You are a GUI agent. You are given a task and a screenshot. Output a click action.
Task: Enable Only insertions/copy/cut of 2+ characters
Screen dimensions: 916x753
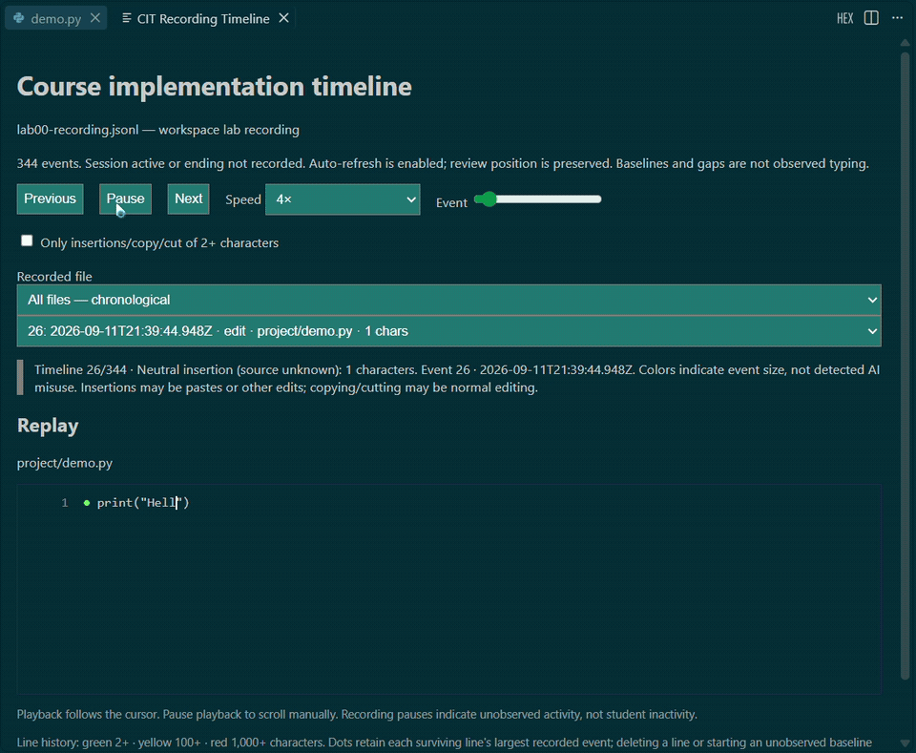point(27,241)
